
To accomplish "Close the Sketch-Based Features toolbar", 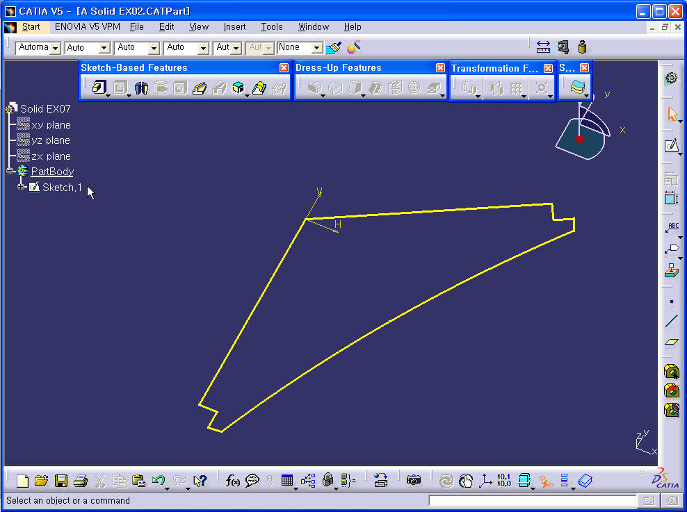I will tap(284, 67).
